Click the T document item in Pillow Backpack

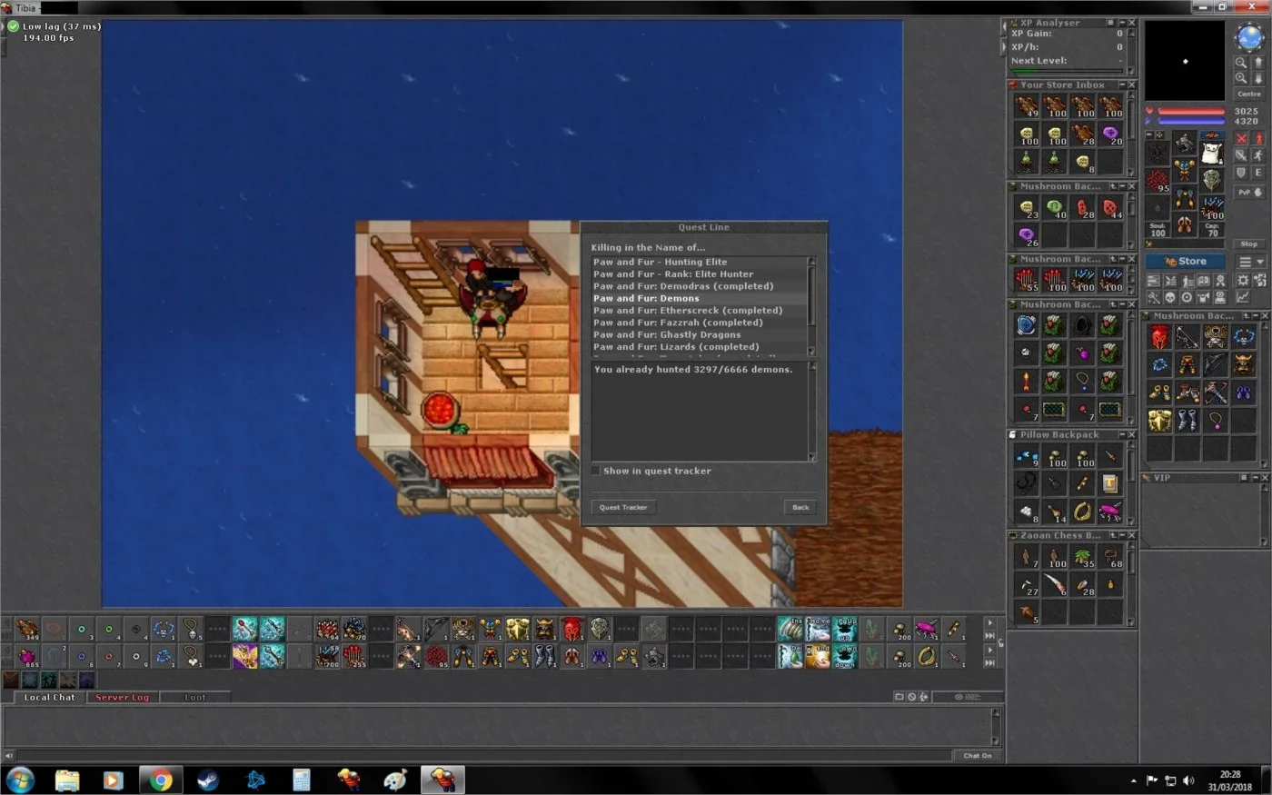(1110, 483)
